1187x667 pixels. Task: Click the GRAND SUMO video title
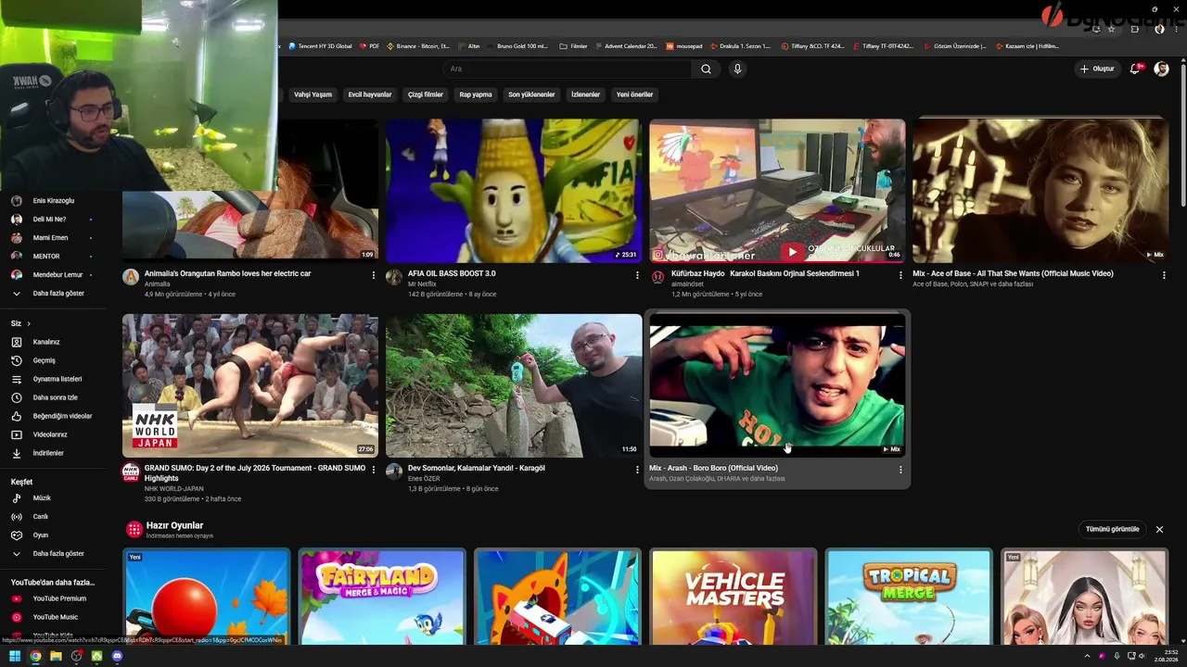(x=255, y=473)
